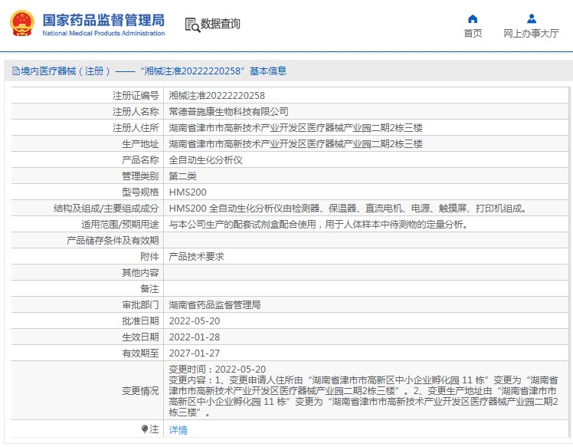573x447 pixels.
Task: Click the 国家药品监督管理局 site title
Action: point(103,19)
